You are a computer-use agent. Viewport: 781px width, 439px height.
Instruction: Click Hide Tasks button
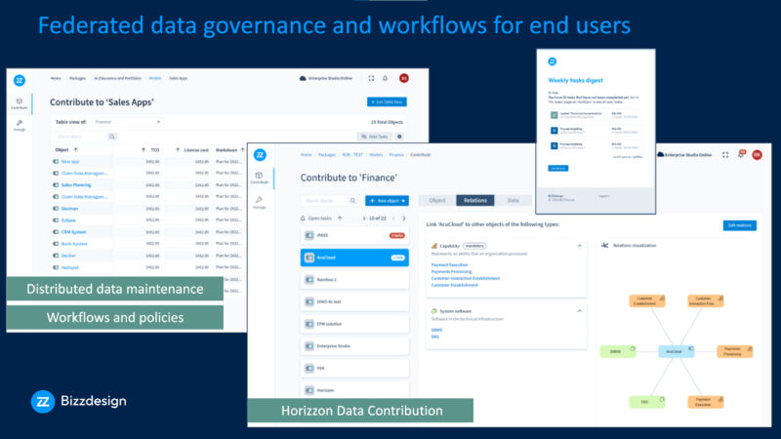[x=375, y=137]
